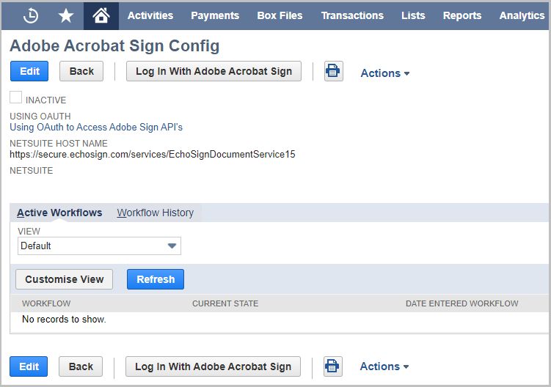Switch to the Workflow History tab
551x387 pixels.
156,213
